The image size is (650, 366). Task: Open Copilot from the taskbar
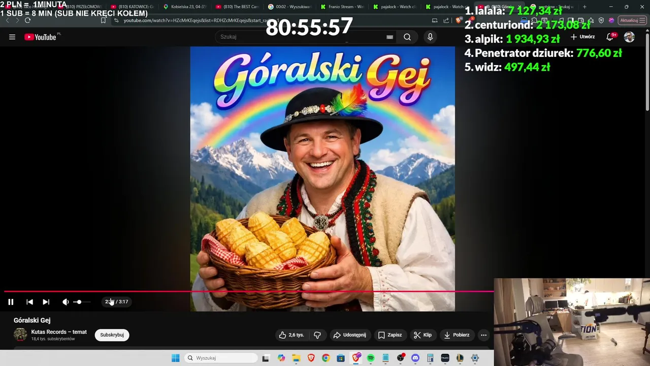click(281, 358)
